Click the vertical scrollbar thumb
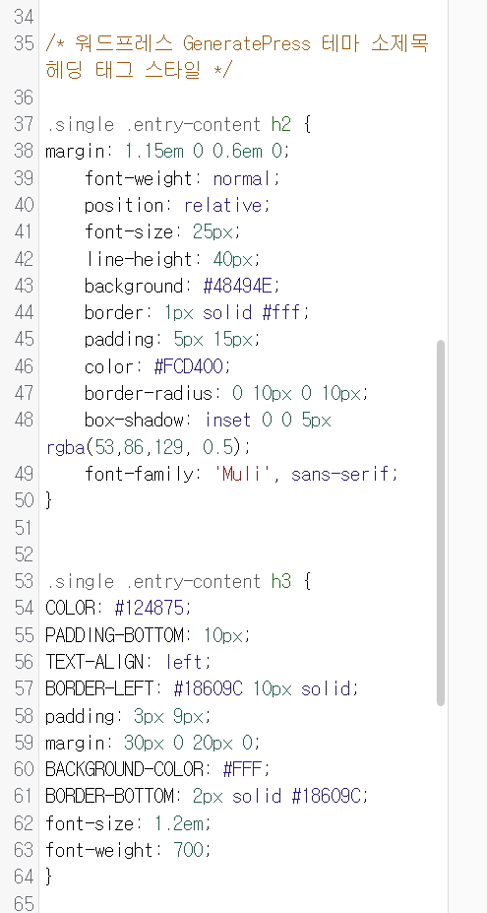Viewport: 487px width, 913px height. 441,523
